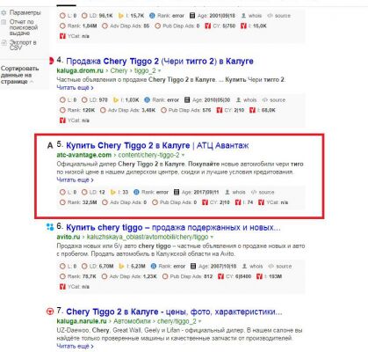Click the Yandex CY: 6|8400 icon for avito
Image resolution: width=368 pixels, height=352 pixels.
(x=220, y=276)
